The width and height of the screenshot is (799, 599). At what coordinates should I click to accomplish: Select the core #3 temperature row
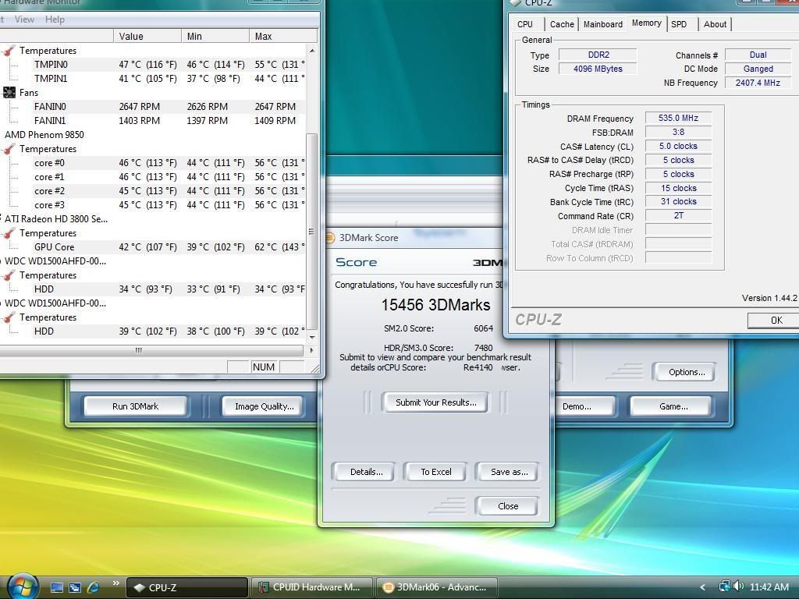coord(153,205)
